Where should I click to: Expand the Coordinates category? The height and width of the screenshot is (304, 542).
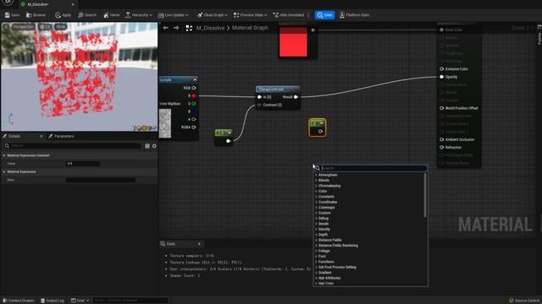pyautogui.click(x=316, y=203)
